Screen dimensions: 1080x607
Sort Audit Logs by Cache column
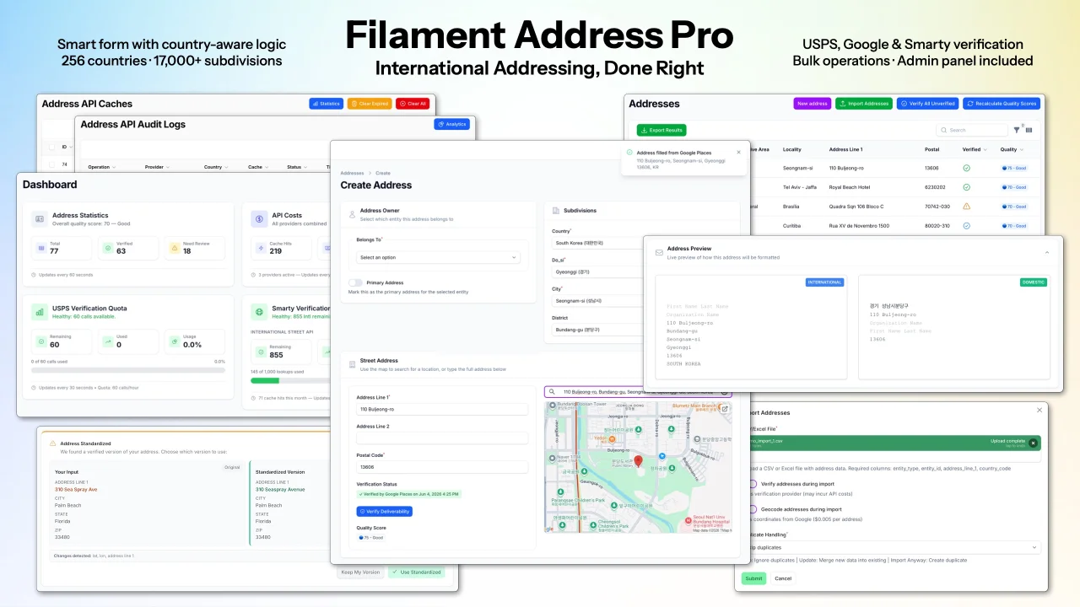[x=256, y=167]
